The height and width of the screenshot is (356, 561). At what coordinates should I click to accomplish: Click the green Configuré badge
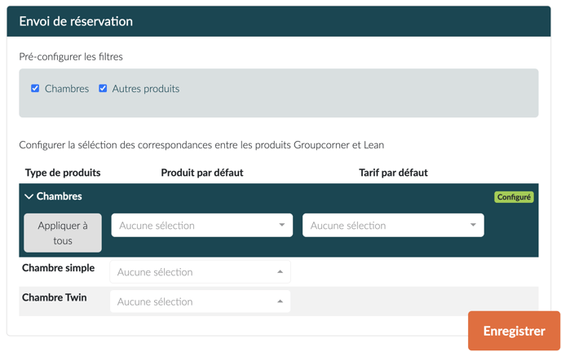[x=514, y=197]
